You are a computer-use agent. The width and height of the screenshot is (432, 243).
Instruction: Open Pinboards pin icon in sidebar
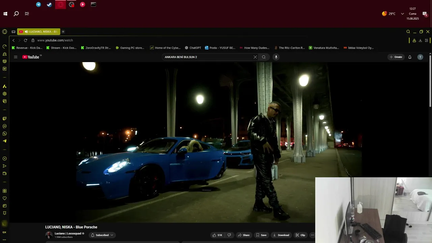4,213
